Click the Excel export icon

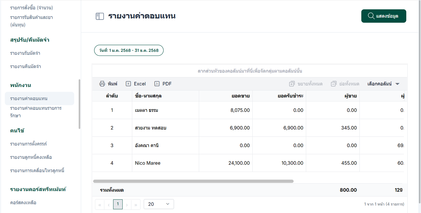coord(128,84)
